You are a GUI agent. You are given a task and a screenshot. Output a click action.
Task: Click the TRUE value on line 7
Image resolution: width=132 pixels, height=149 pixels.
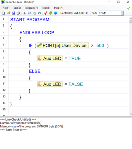coord(75,58)
